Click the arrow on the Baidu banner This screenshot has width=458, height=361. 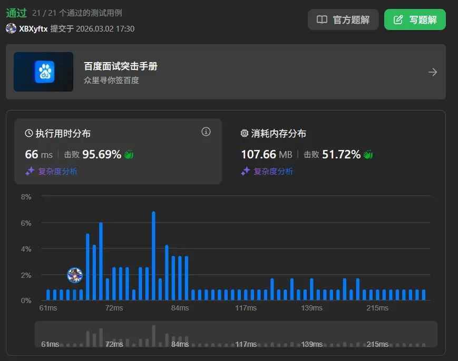click(432, 72)
